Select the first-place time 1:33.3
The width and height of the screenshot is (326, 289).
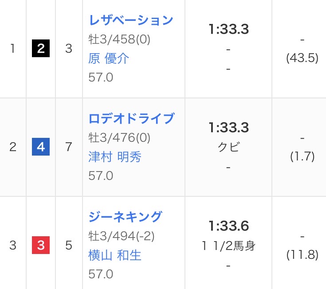pyautogui.click(x=228, y=30)
